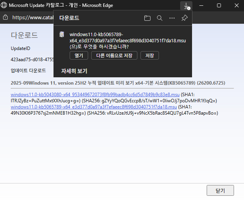Screen dimensions: 244x200
Task: Click the UpdateID label
Action: 20,48
